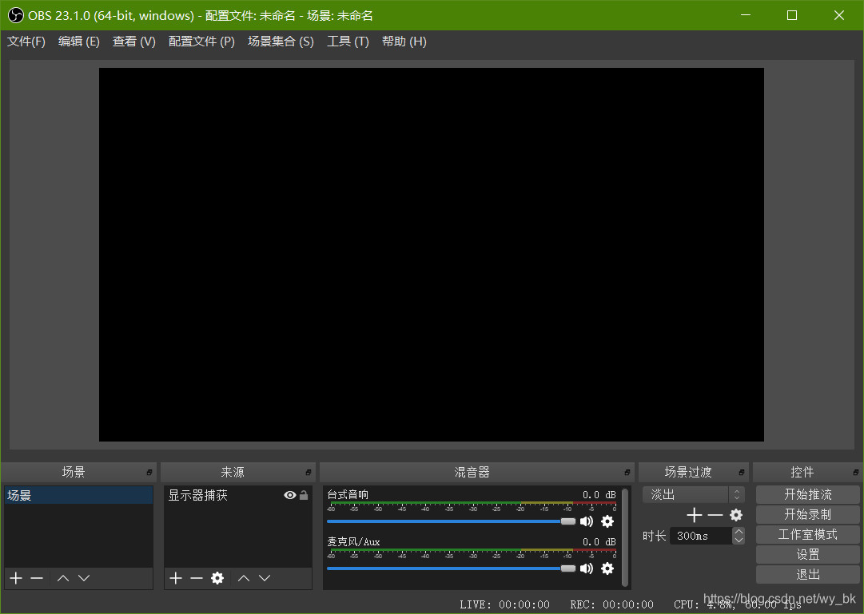
Task: Select 场景 item in scenes list
Action: click(x=79, y=495)
